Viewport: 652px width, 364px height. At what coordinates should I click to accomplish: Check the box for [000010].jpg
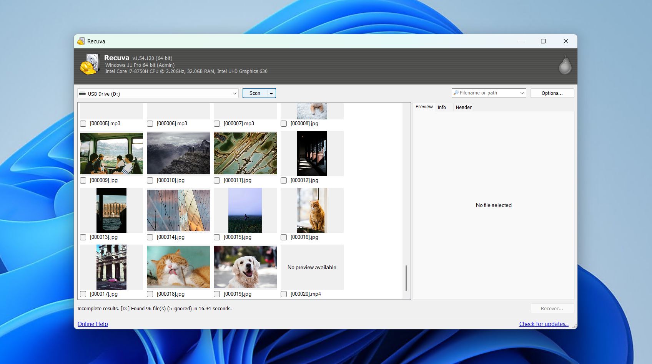(x=150, y=180)
